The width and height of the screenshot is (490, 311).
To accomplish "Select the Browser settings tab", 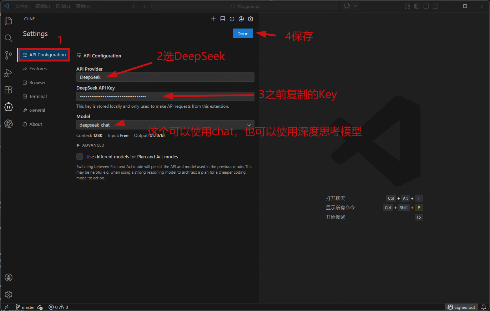I will 37,82.
